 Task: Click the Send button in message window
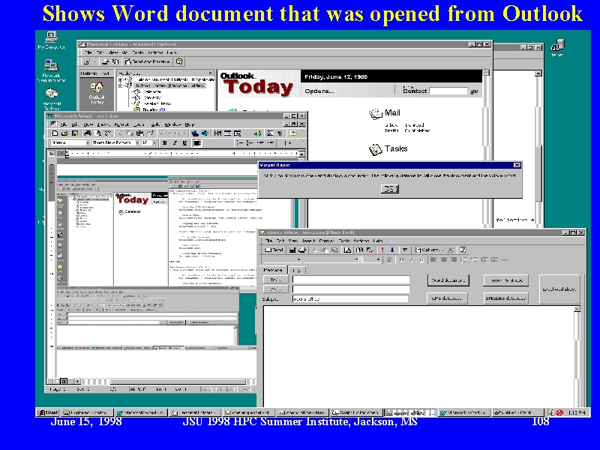pyautogui.click(x=274, y=250)
